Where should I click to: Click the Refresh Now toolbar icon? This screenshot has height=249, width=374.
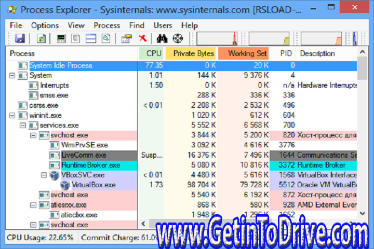(x=41, y=38)
